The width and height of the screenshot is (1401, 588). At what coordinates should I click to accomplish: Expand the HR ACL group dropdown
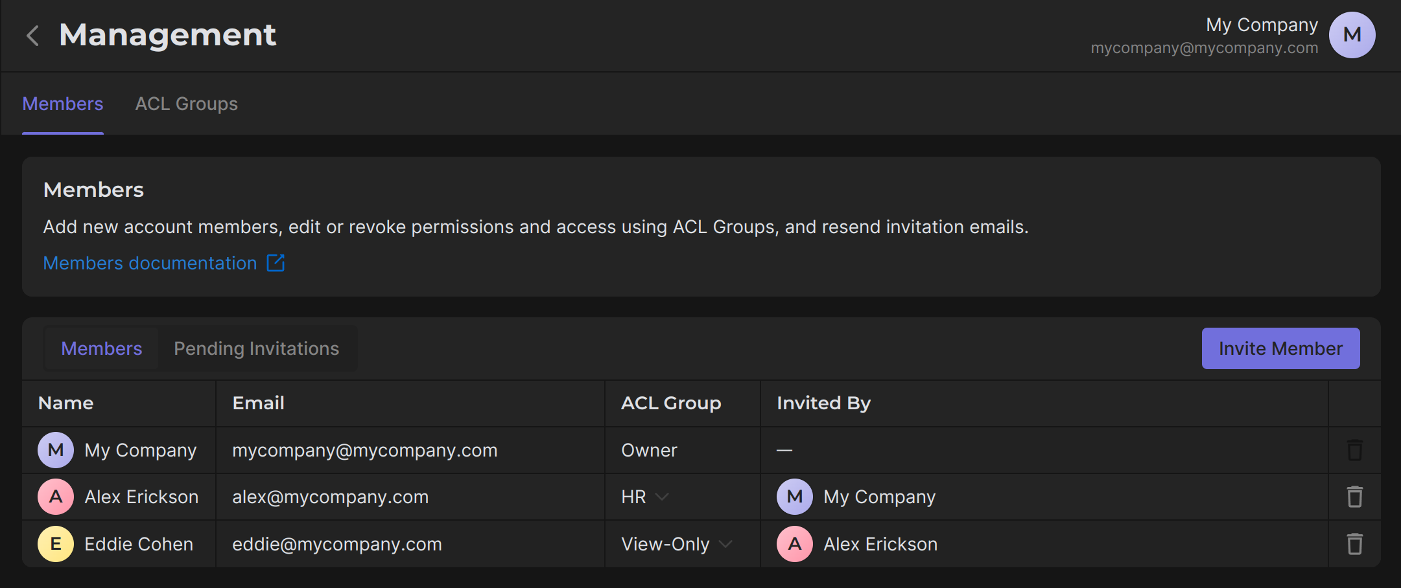coord(661,497)
